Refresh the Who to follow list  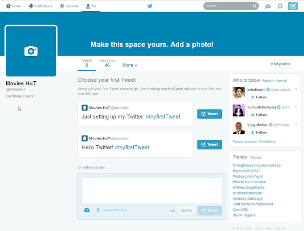pyautogui.click(x=268, y=80)
